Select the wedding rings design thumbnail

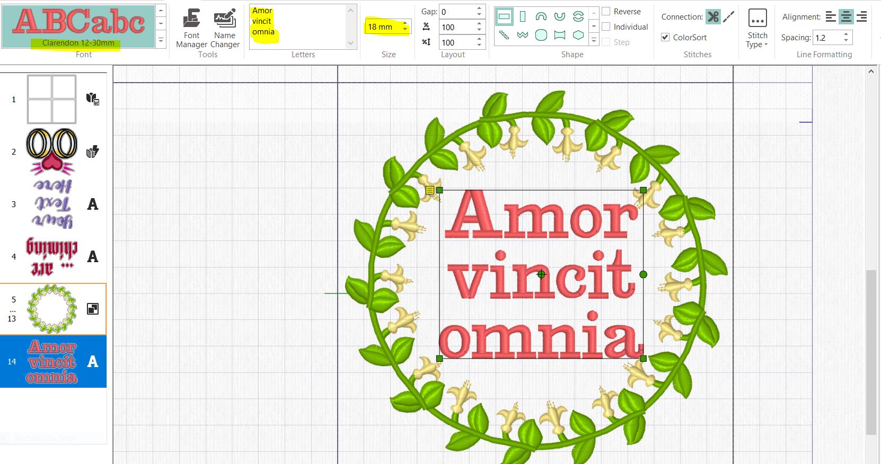51,151
